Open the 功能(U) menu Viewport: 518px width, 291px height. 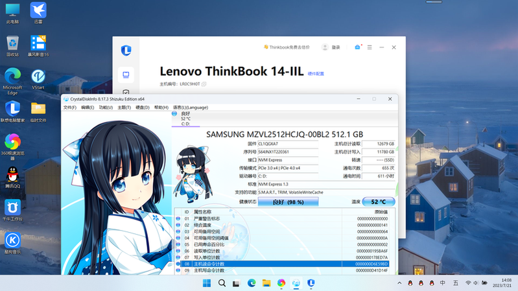(x=106, y=108)
